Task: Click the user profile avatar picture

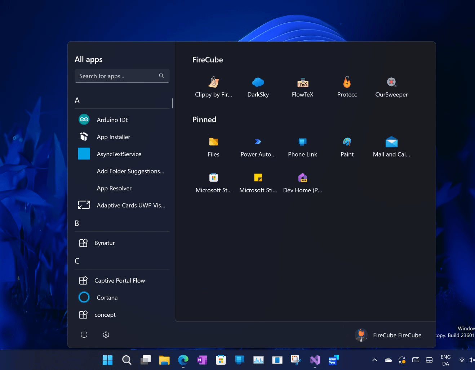Action: [x=361, y=335]
